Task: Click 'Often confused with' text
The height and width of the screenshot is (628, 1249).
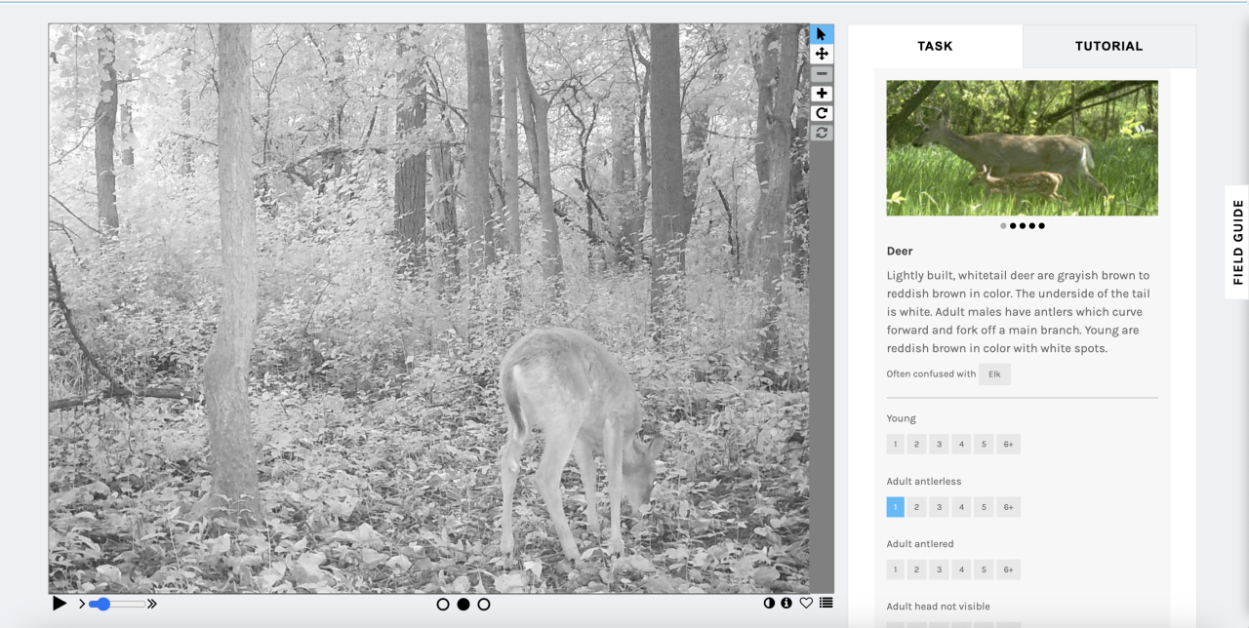Action: [x=931, y=374]
